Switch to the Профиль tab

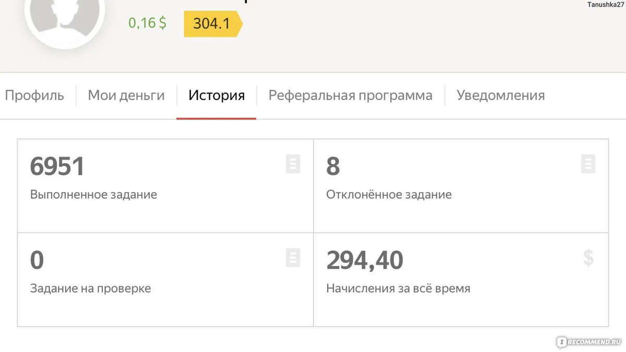pos(34,95)
